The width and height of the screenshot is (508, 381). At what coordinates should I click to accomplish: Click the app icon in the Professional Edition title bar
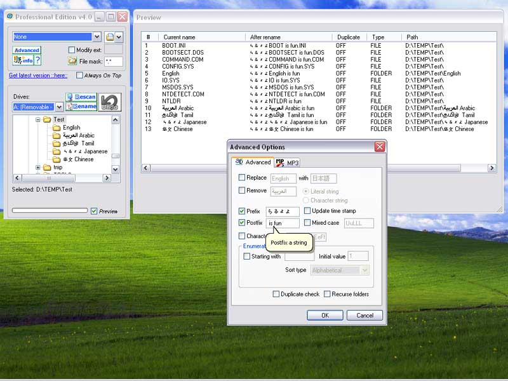click(x=10, y=17)
